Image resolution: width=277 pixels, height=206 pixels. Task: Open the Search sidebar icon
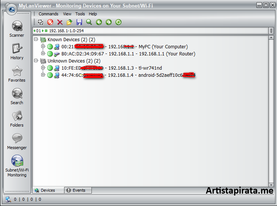pos(16,96)
